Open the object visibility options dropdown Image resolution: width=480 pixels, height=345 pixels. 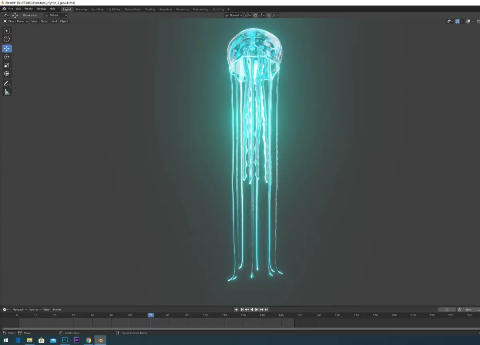click(450, 21)
